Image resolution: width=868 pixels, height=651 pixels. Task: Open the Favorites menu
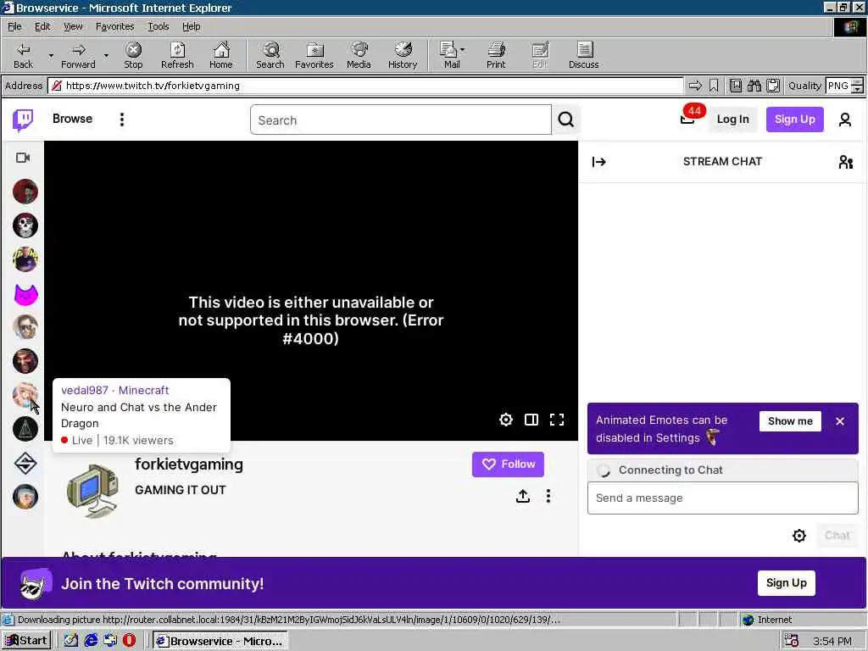point(114,26)
